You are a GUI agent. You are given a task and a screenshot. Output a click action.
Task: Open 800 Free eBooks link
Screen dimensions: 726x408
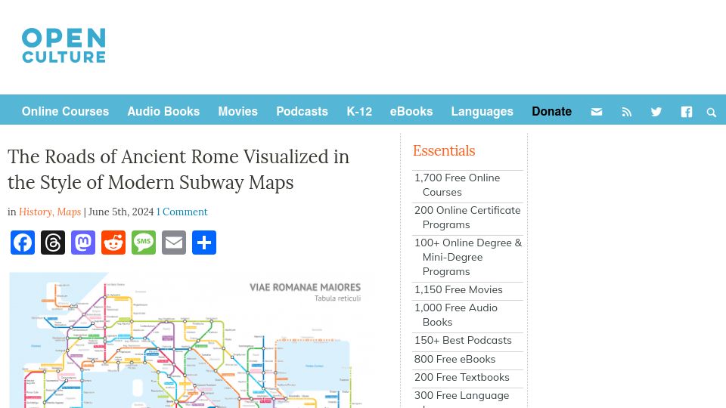tap(455, 359)
